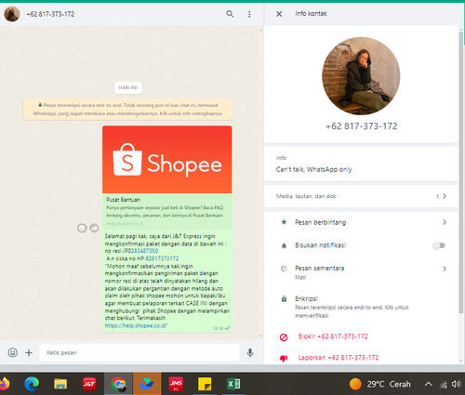Viewport: 465px width, 395px height.
Task: Click the 'Can't talk, WhatsApp only' info text
Action: [313, 169]
